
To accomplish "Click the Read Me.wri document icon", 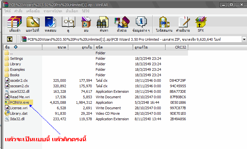I will [7, 97].
